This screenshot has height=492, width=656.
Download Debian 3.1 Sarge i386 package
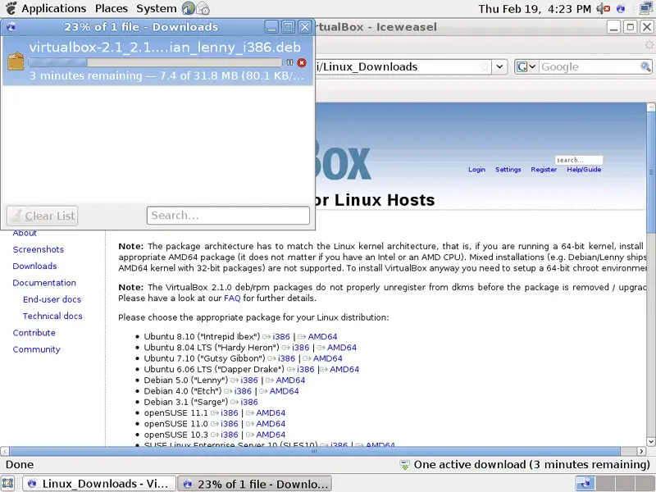(x=249, y=402)
